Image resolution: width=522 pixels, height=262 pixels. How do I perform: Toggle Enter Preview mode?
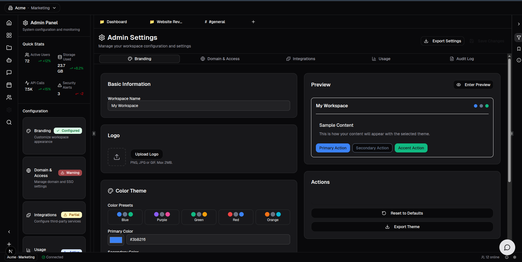473,85
